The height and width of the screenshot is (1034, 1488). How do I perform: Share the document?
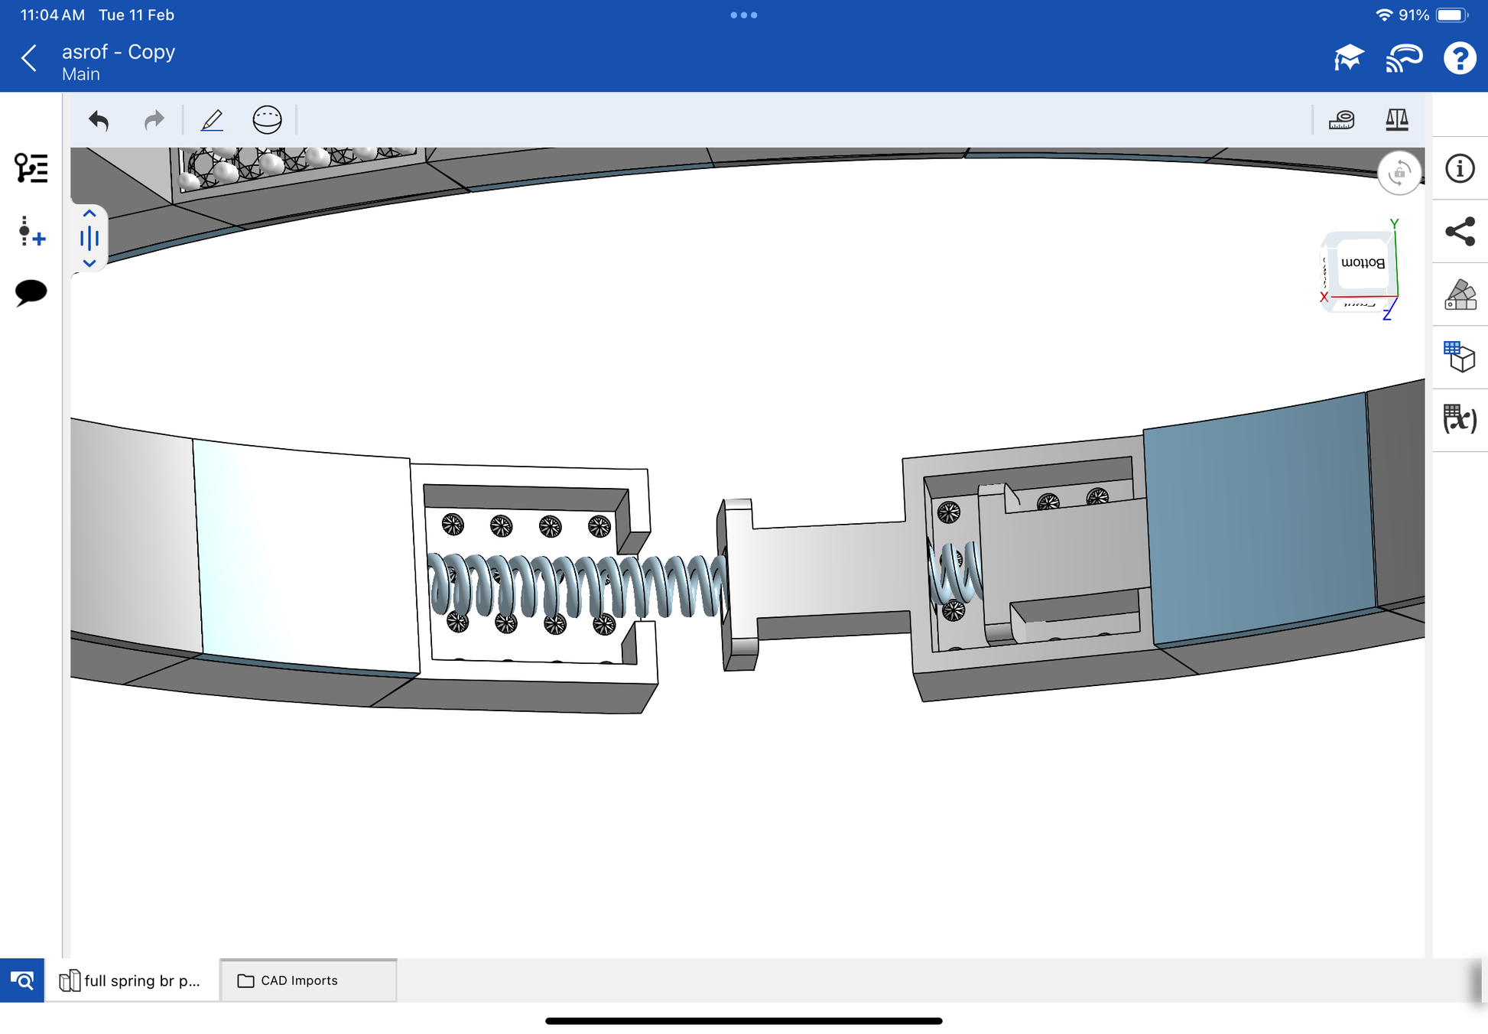point(1459,231)
